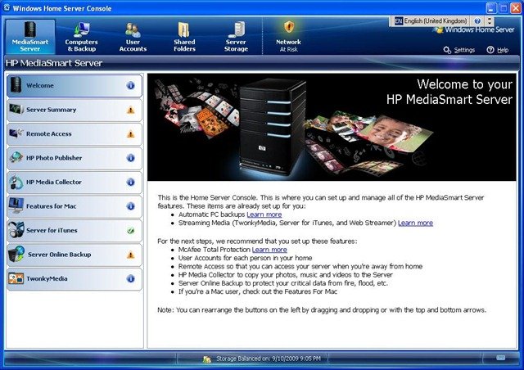Image resolution: width=524 pixels, height=370 pixels.
Task: Click warning icon on Remote Access row
Action: coord(131,134)
